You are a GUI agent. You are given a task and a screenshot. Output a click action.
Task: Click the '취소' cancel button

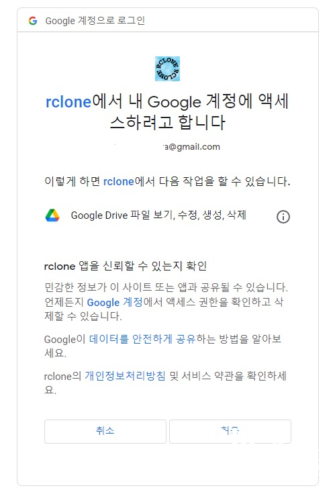point(105,431)
